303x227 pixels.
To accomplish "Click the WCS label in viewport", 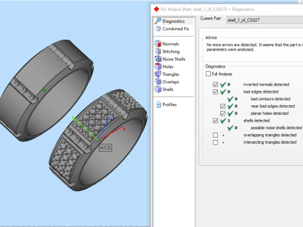I will click(105, 148).
